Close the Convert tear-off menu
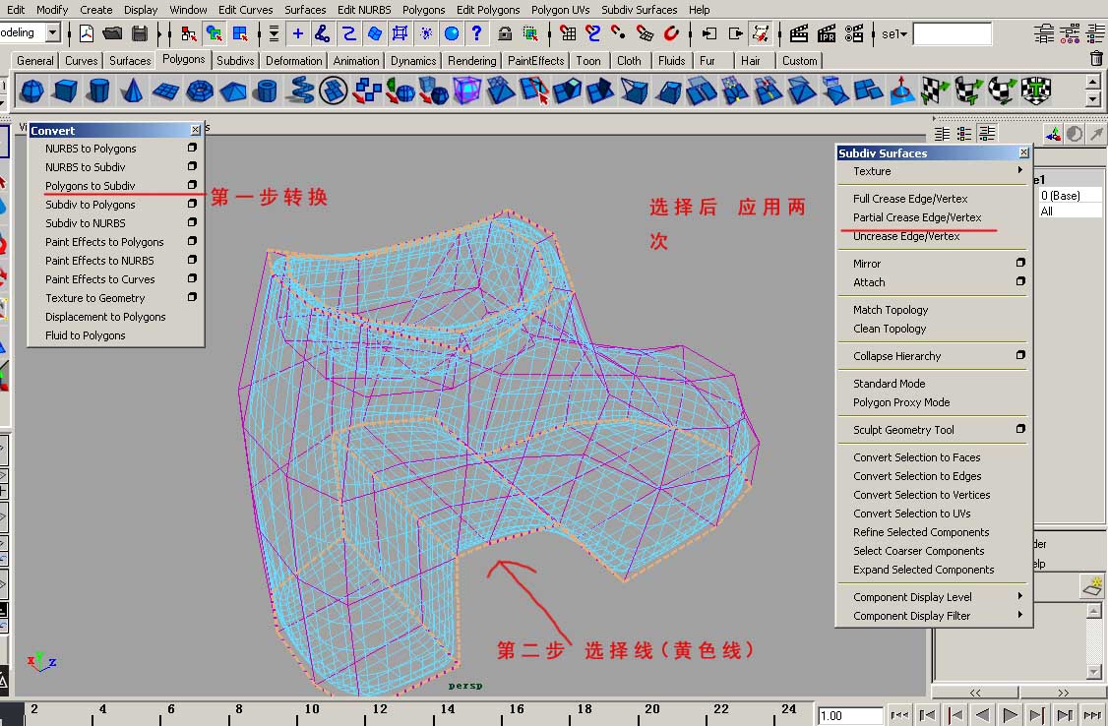This screenshot has width=1108, height=726. (x=196, y=130)
